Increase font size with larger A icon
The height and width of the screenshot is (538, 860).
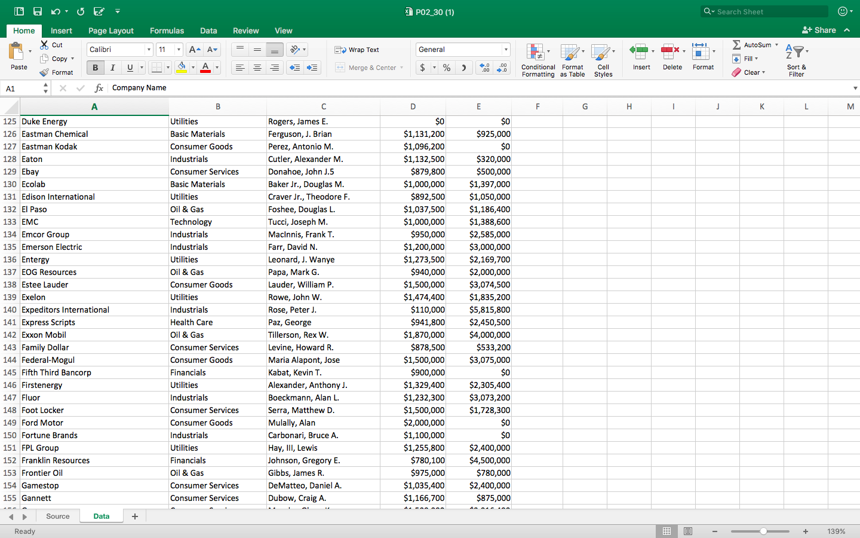(x=194, y=50)
